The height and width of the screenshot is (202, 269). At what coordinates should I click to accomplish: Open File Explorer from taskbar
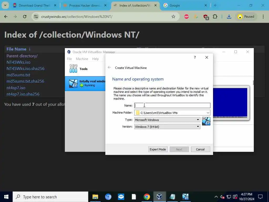coord(95,197)
